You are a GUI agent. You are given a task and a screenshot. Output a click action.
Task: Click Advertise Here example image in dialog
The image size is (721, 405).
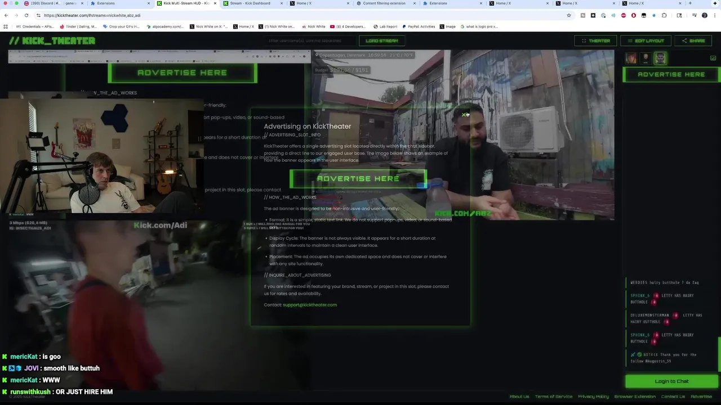click(358, 178)
